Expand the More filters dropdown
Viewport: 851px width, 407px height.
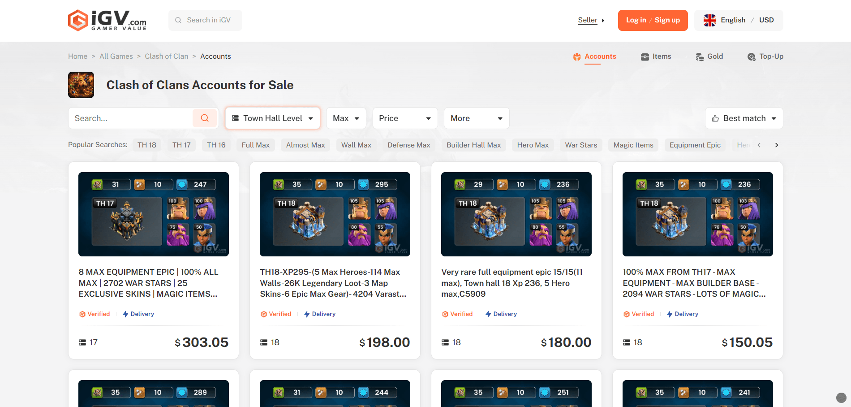(476, 118)
